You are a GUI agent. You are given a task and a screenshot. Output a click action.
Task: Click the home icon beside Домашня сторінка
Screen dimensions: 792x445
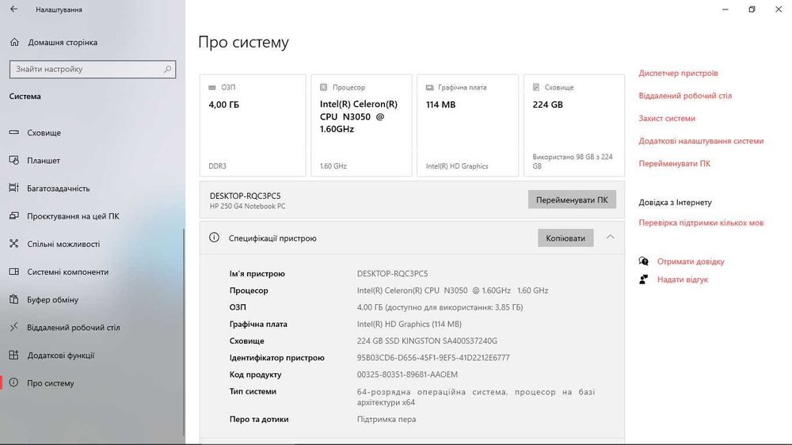(x=14, y=43)
